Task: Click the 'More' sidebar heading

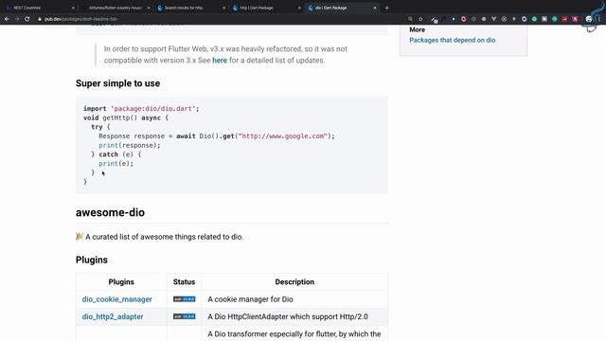Action: 417,29
